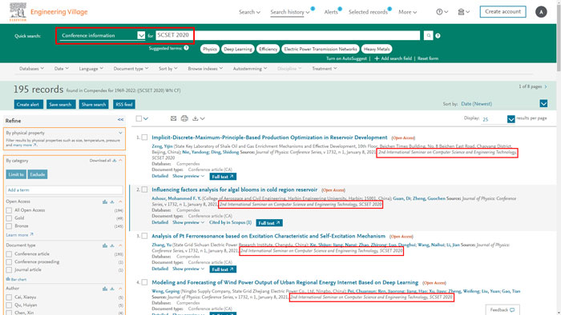Screen dimensions: 561x315
Task: Open the user account avatar icon
Action: click(541, 12)
